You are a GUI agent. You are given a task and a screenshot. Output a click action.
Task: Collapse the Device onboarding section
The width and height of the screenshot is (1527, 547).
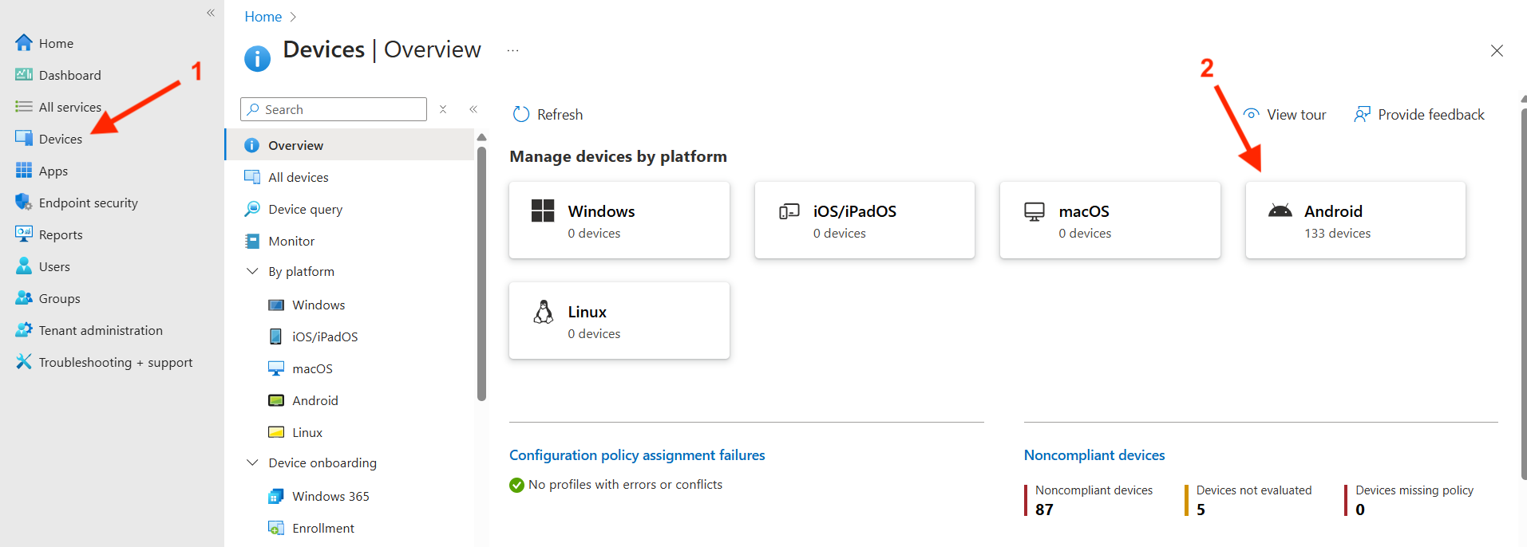pos(252,462)
